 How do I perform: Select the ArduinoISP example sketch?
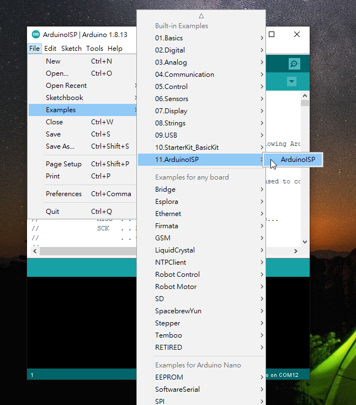point(297,160)
